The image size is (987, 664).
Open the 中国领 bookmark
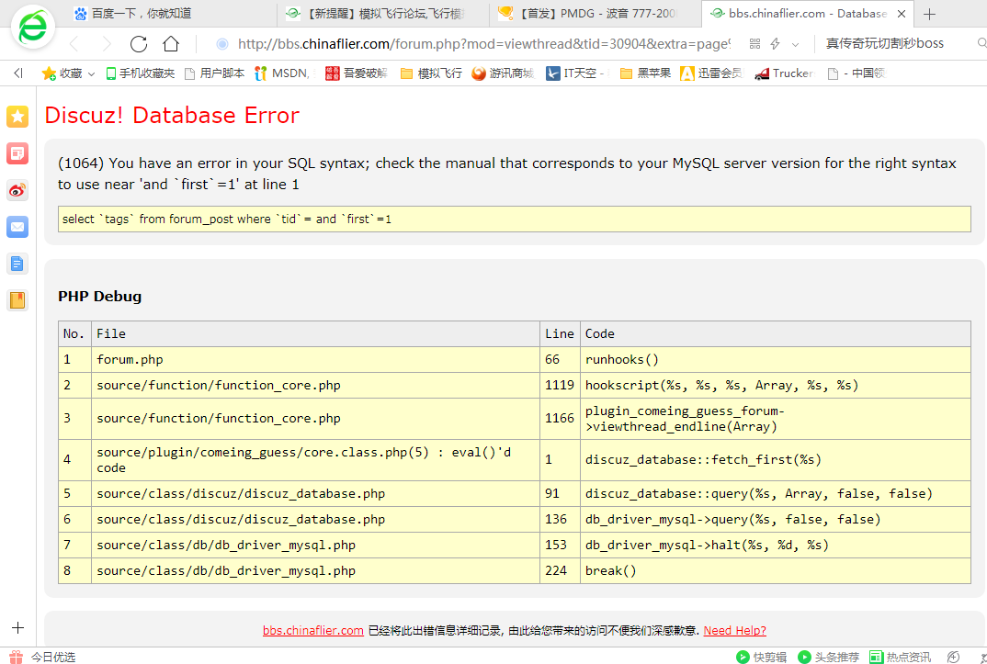pyautogui.click(x=857, y=73)
